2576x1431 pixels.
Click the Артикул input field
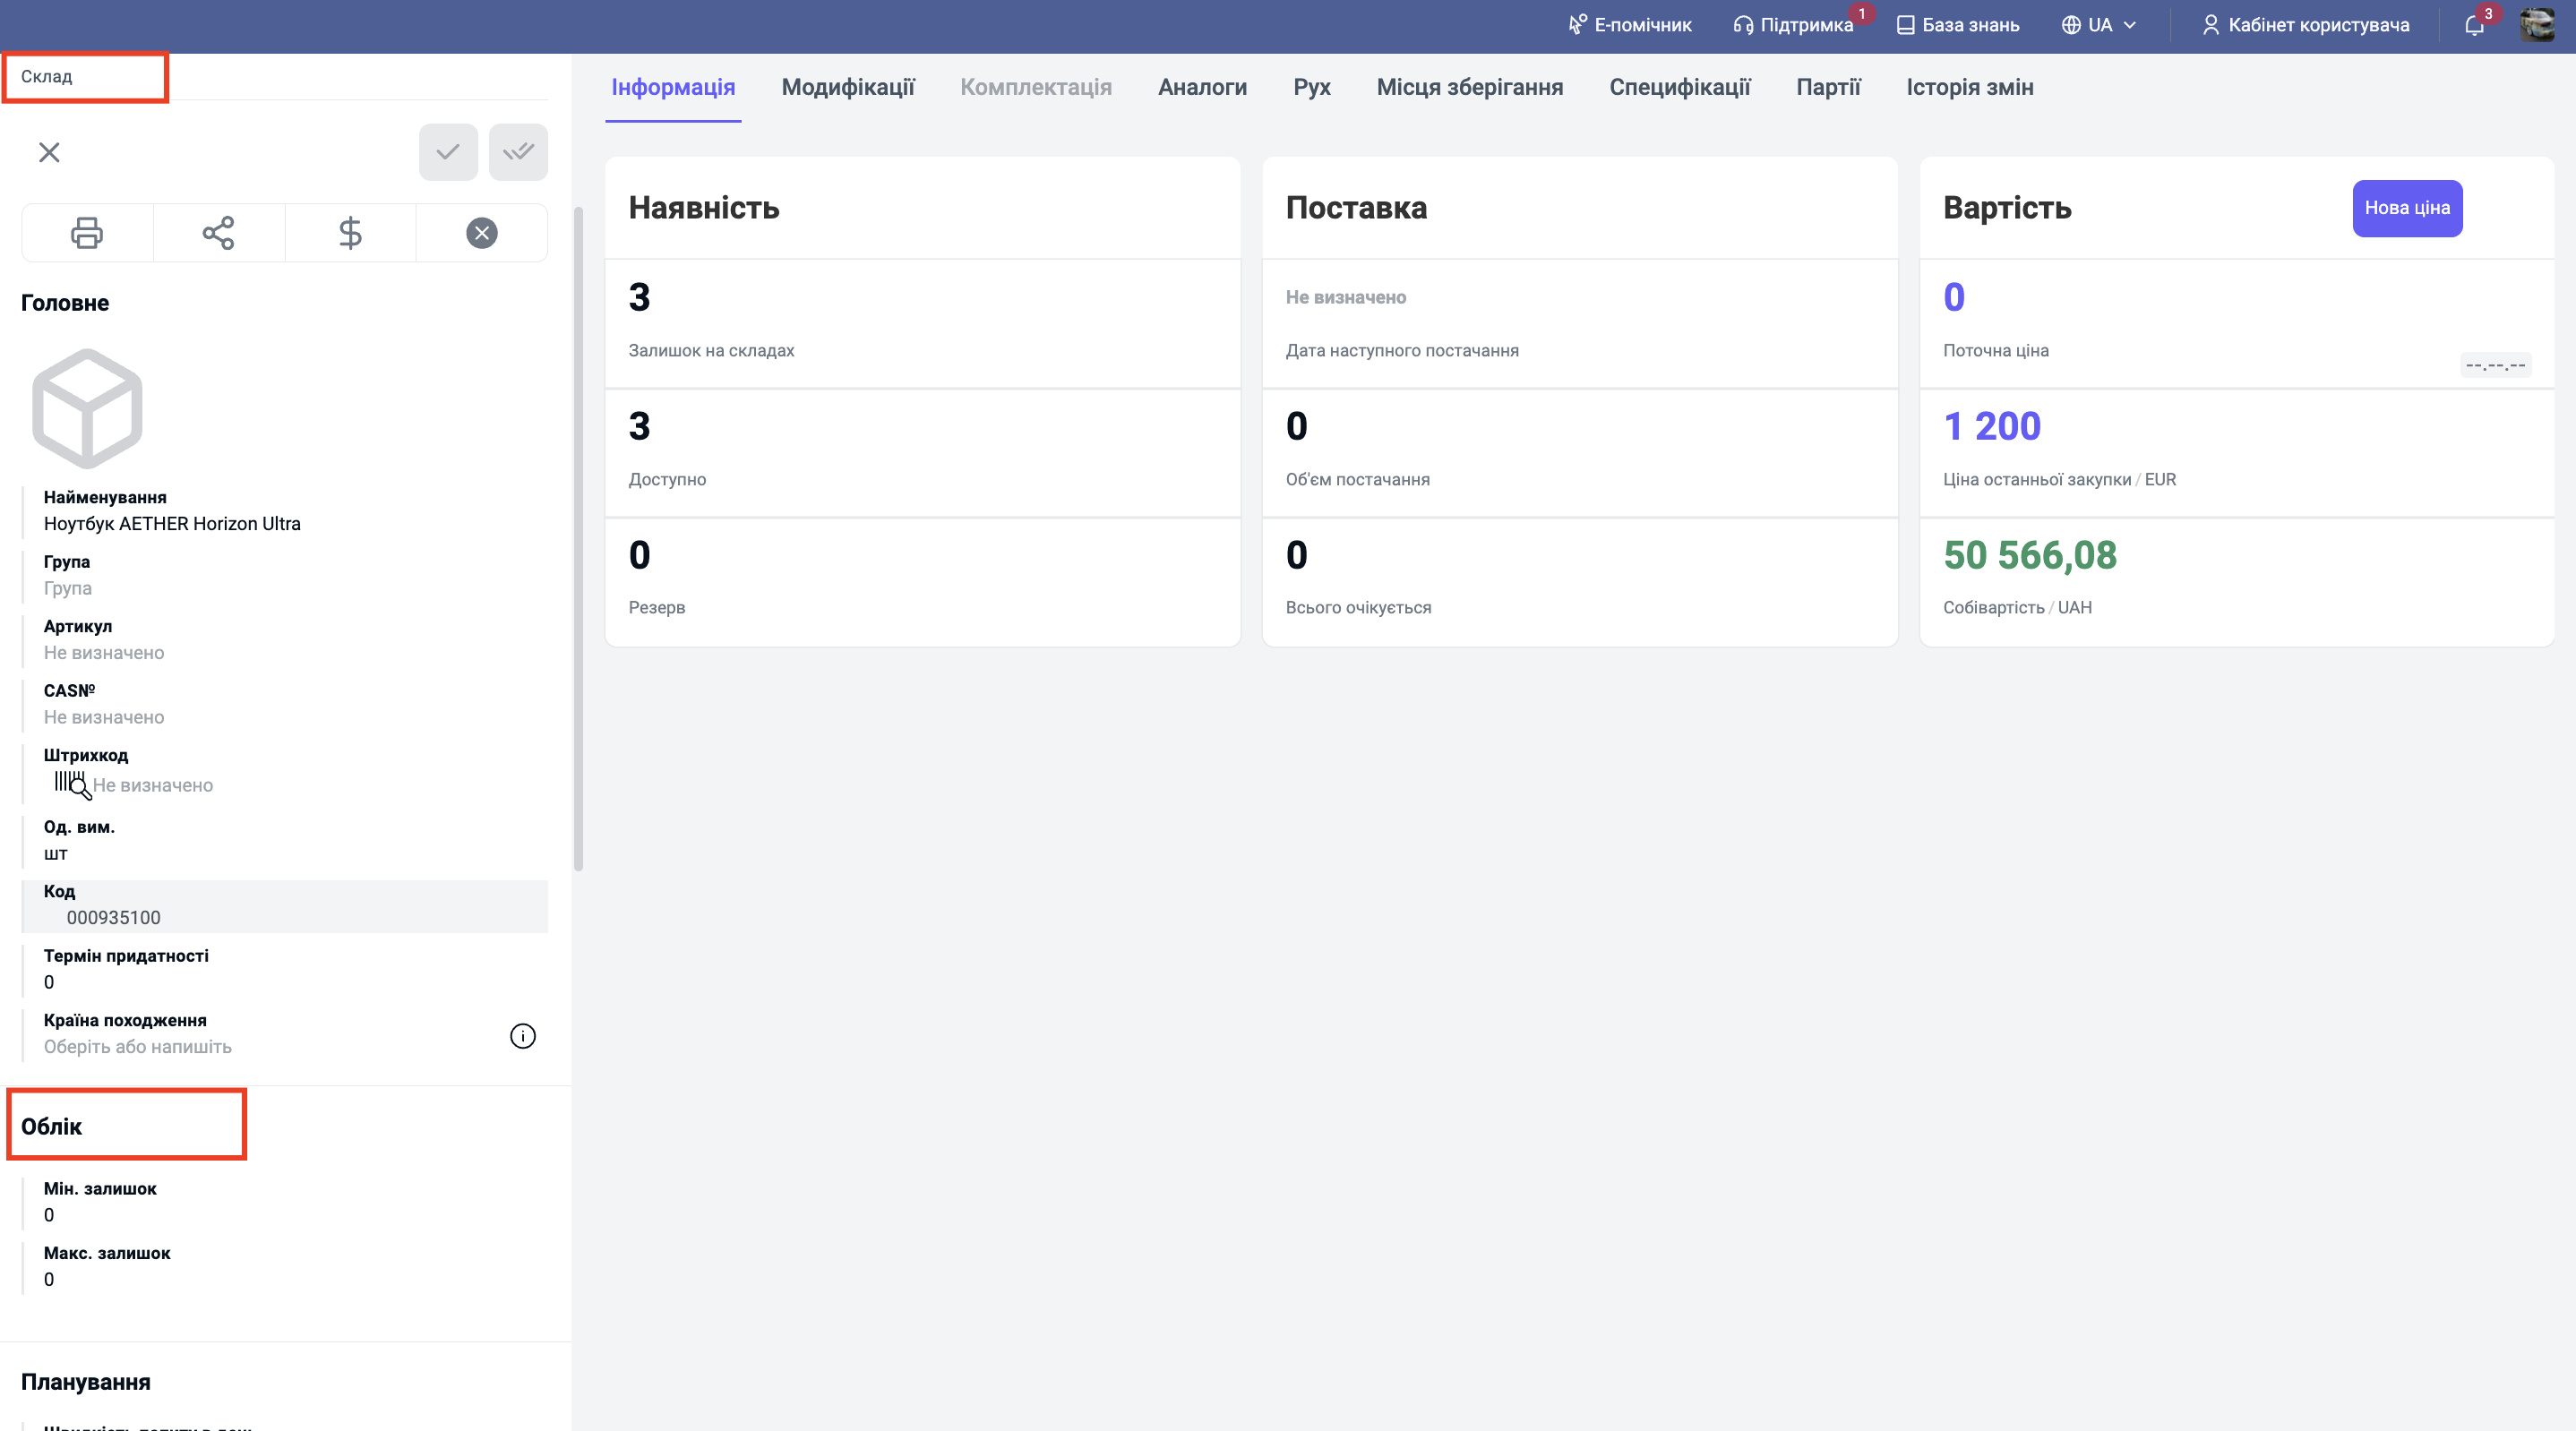click(x=104, y=653)
